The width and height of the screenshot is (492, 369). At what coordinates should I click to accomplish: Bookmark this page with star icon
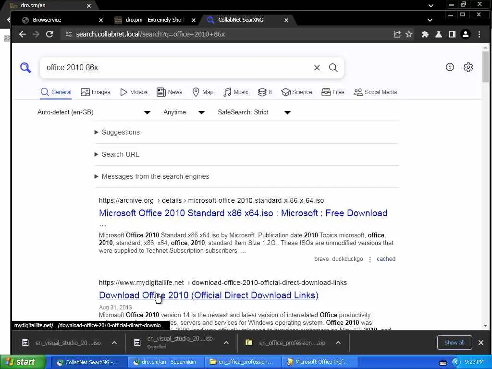point(408,34)
